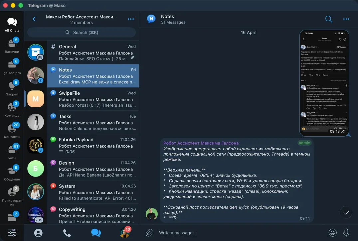Open the emoji picker smiley icon
Viewport: 358px width, 241px height.
coord(332,233)
